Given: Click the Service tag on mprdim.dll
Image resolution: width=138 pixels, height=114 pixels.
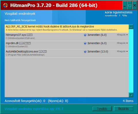Looking at the screenshot, I should point(27,43).
